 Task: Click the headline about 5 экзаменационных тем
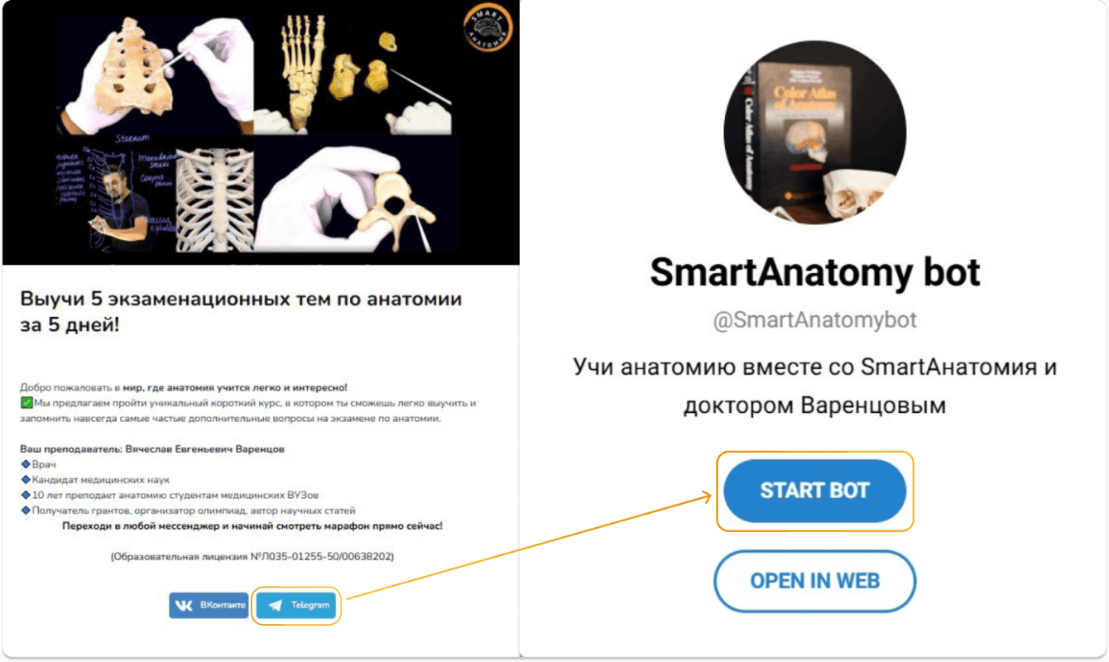(241, 311)
